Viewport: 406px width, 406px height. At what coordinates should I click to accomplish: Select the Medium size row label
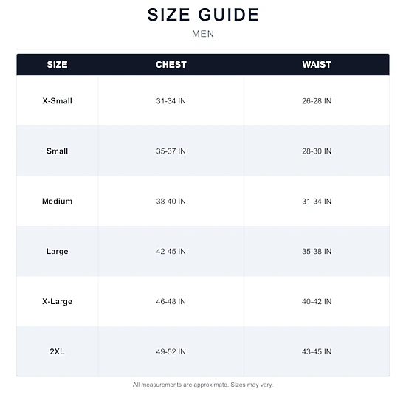coord(58,202)
